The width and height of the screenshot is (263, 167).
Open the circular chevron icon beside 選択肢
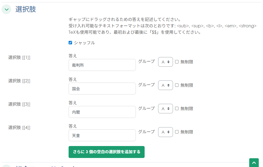(6, 9)
